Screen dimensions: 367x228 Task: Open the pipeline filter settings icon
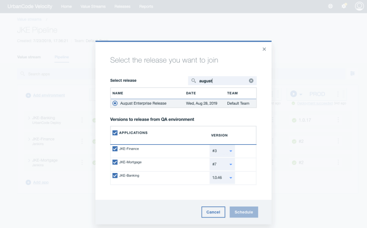point(352,74)
